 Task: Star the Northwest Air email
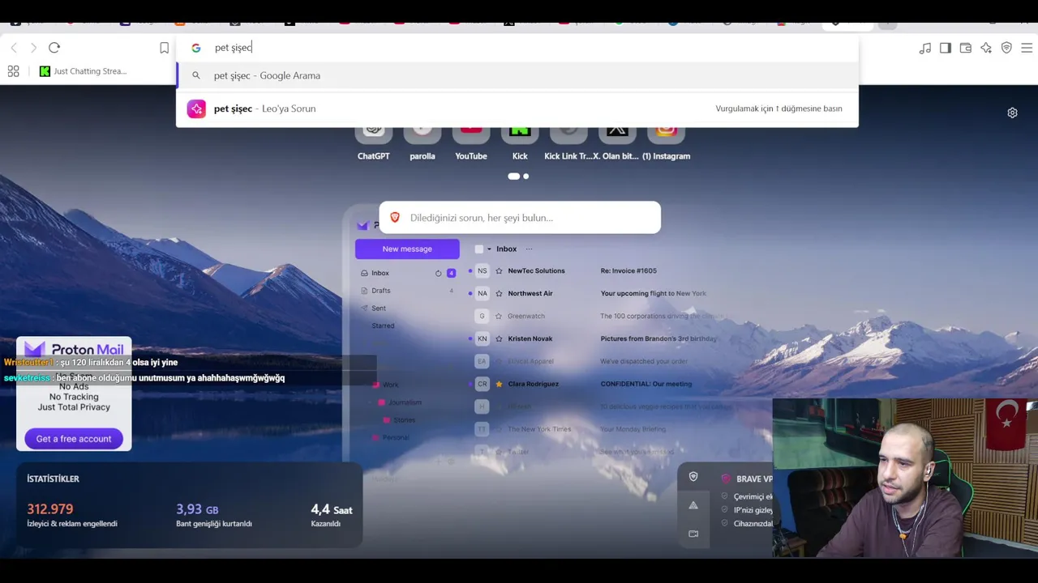coord(499,293)
